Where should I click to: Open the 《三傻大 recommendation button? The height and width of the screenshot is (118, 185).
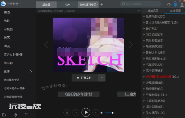pos(127,94)
